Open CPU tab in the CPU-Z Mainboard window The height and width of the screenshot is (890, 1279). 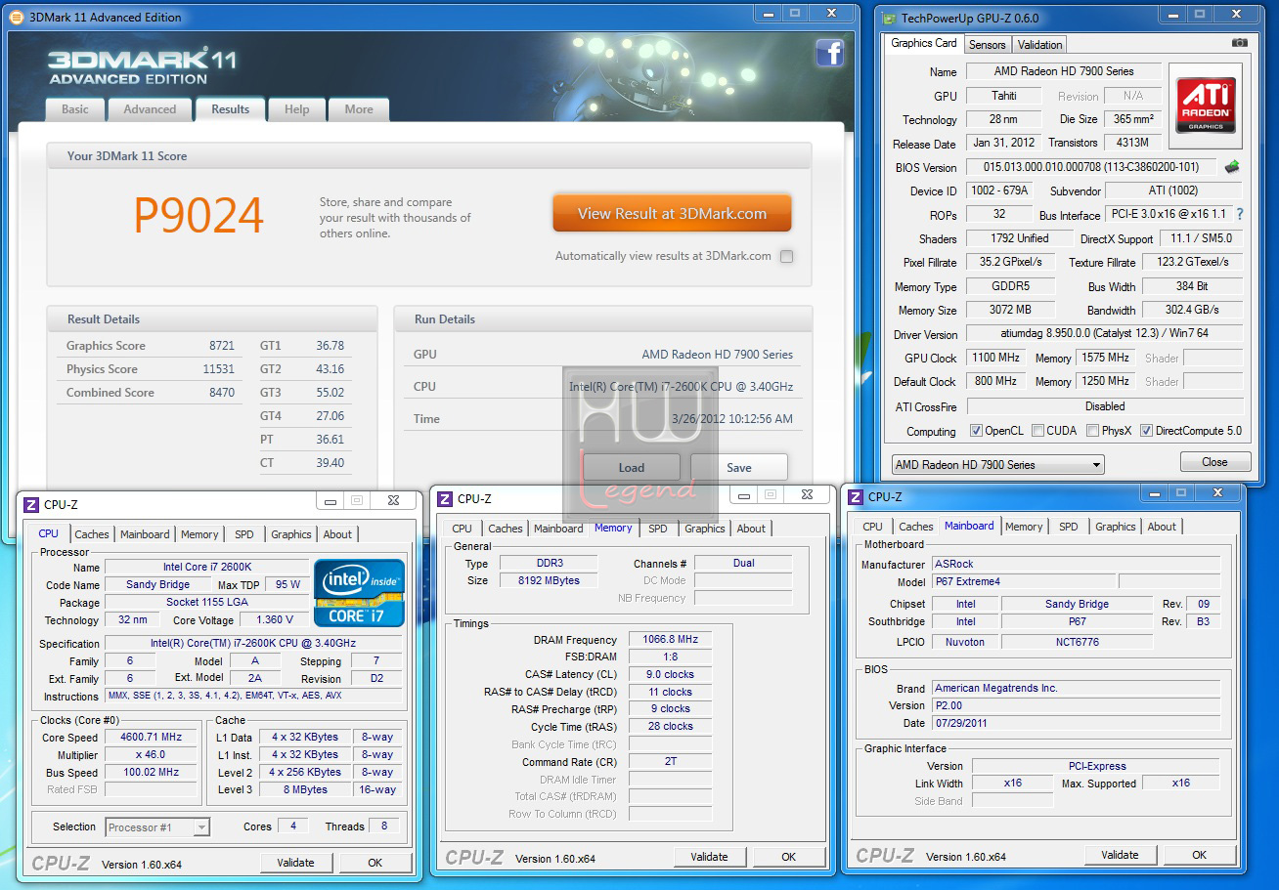[x=872, y=527]
